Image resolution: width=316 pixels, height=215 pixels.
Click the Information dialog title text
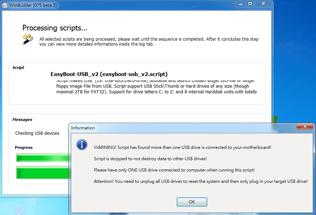tap(83, 128)
